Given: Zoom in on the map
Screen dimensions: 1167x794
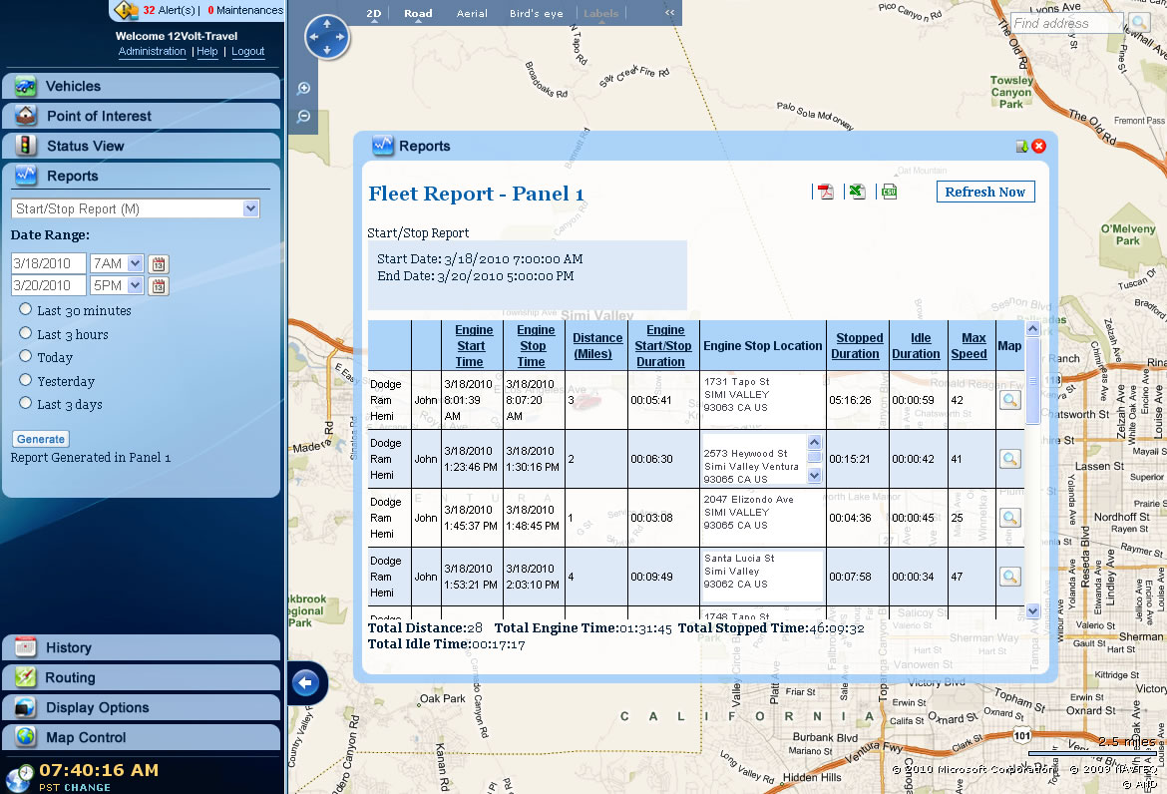Looking at the screenshot, I should tap(303, 89).
